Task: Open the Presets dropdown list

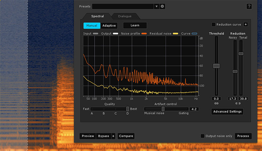Action: pyautogui.click(x=156, y=6)
